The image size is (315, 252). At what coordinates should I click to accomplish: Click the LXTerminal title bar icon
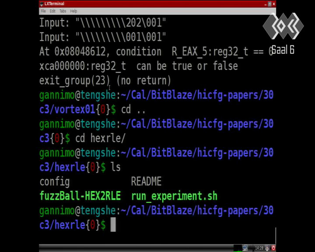click(42, 3)
